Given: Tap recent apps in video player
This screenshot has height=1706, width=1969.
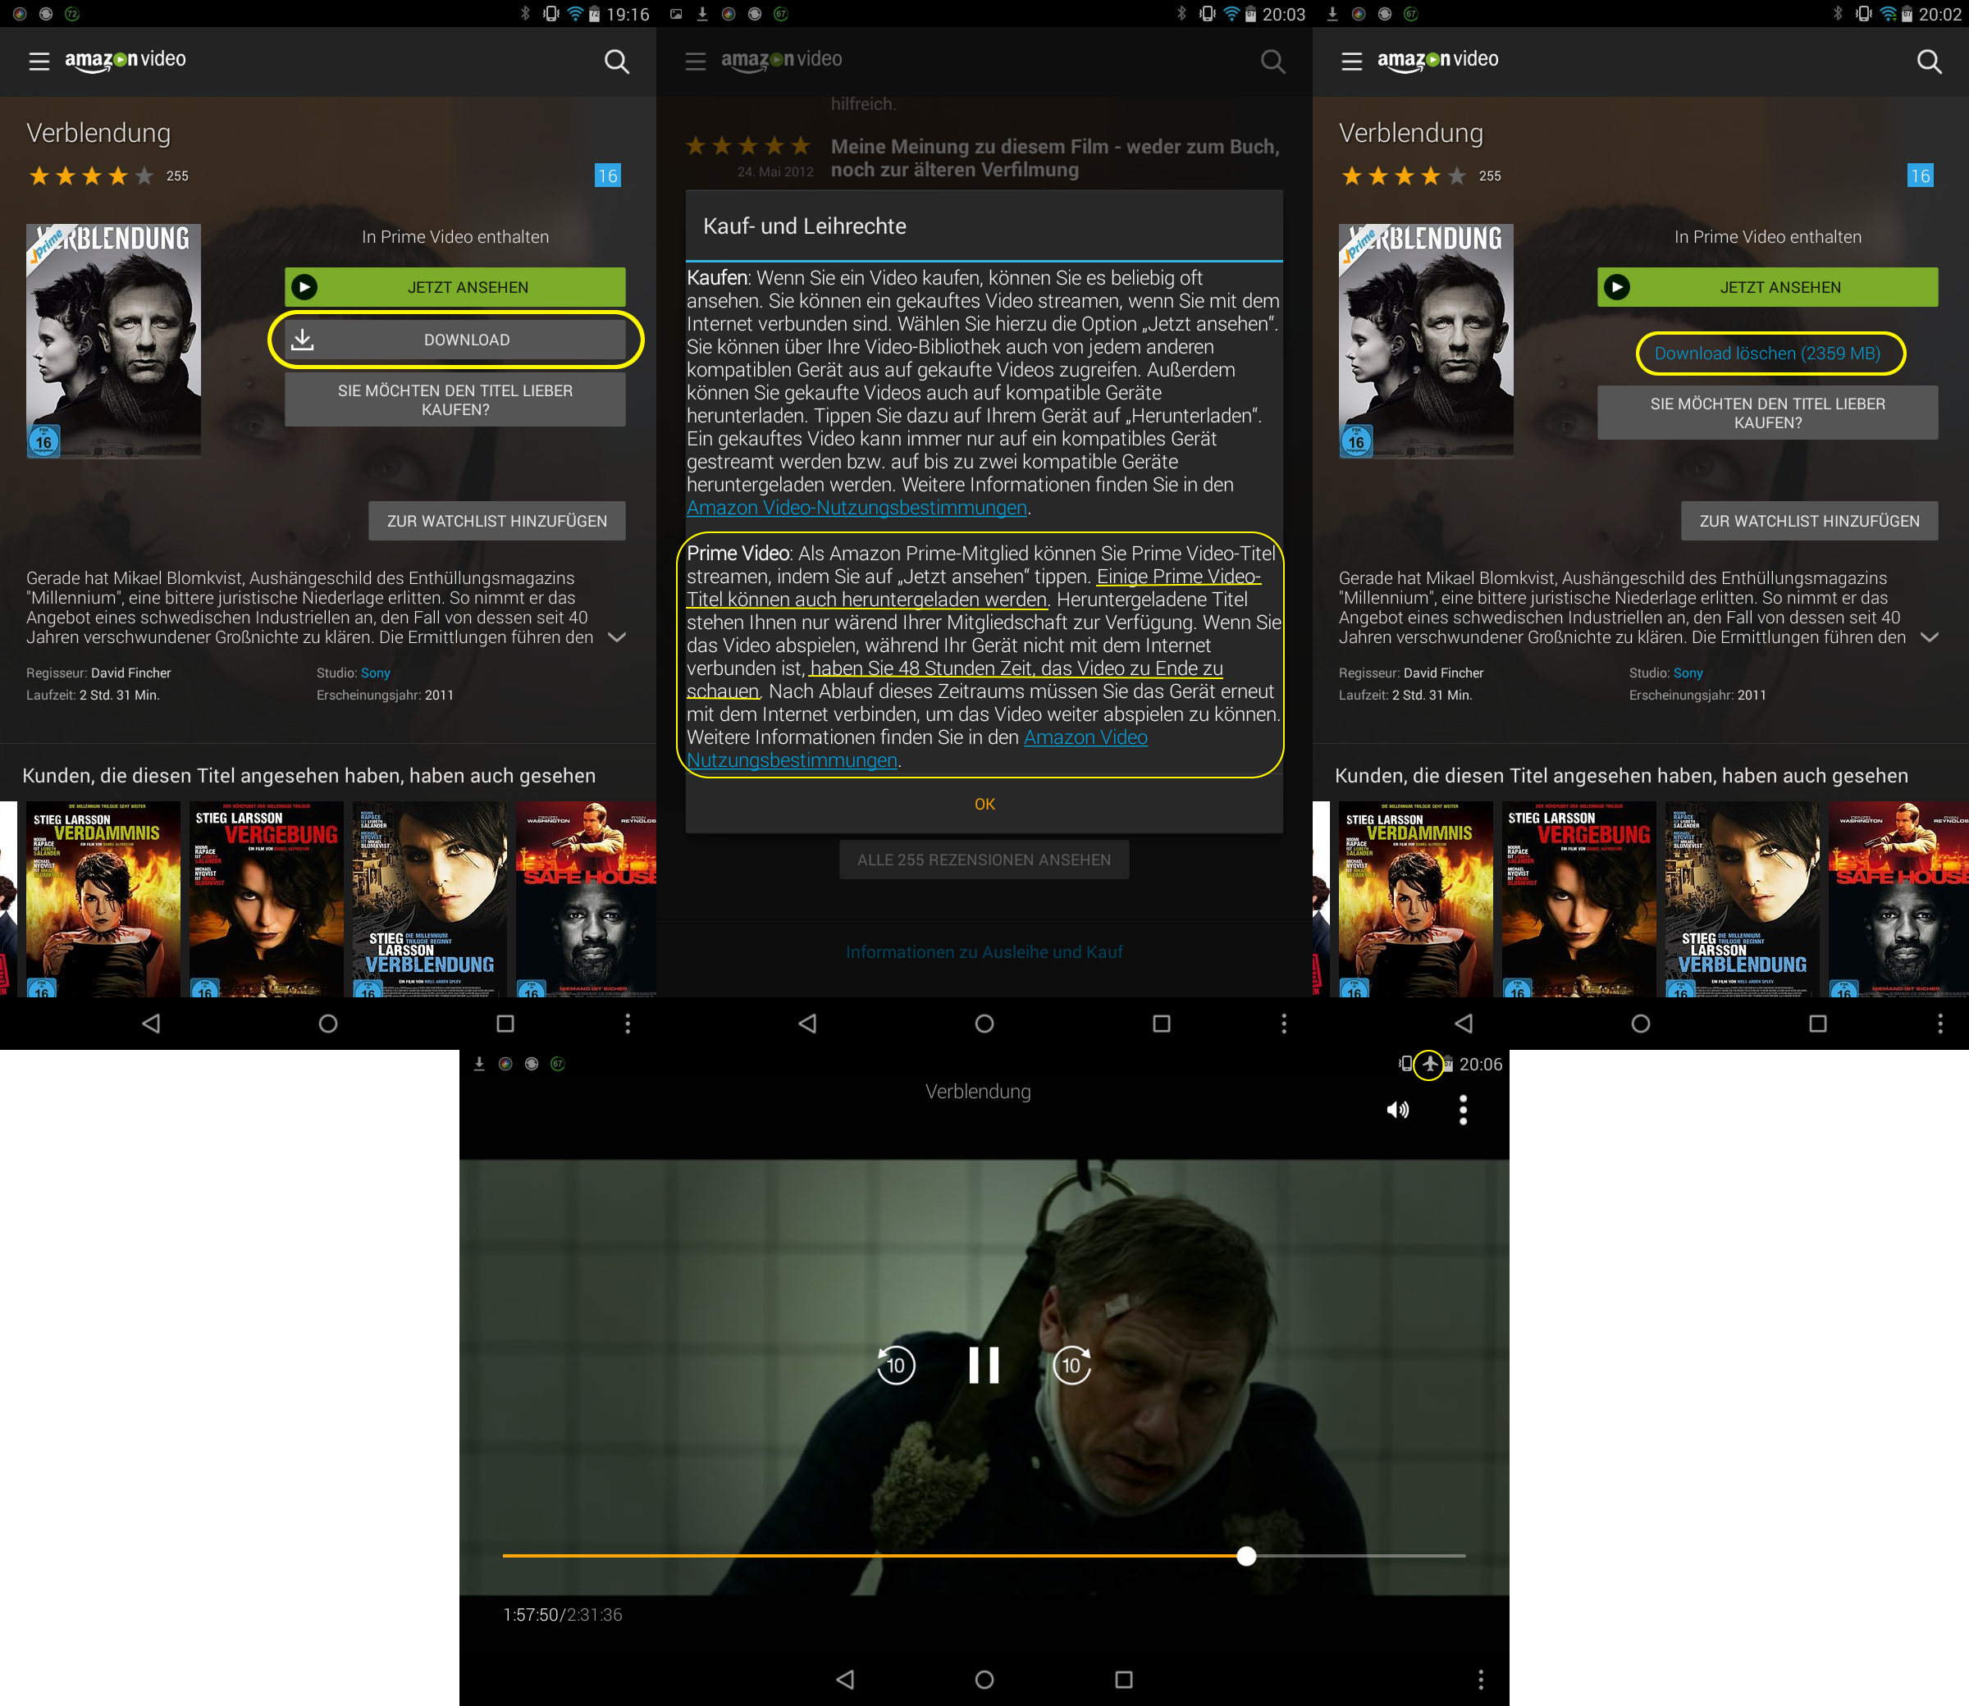Looking at the screenshot, I should (x=1123, y=1680).
